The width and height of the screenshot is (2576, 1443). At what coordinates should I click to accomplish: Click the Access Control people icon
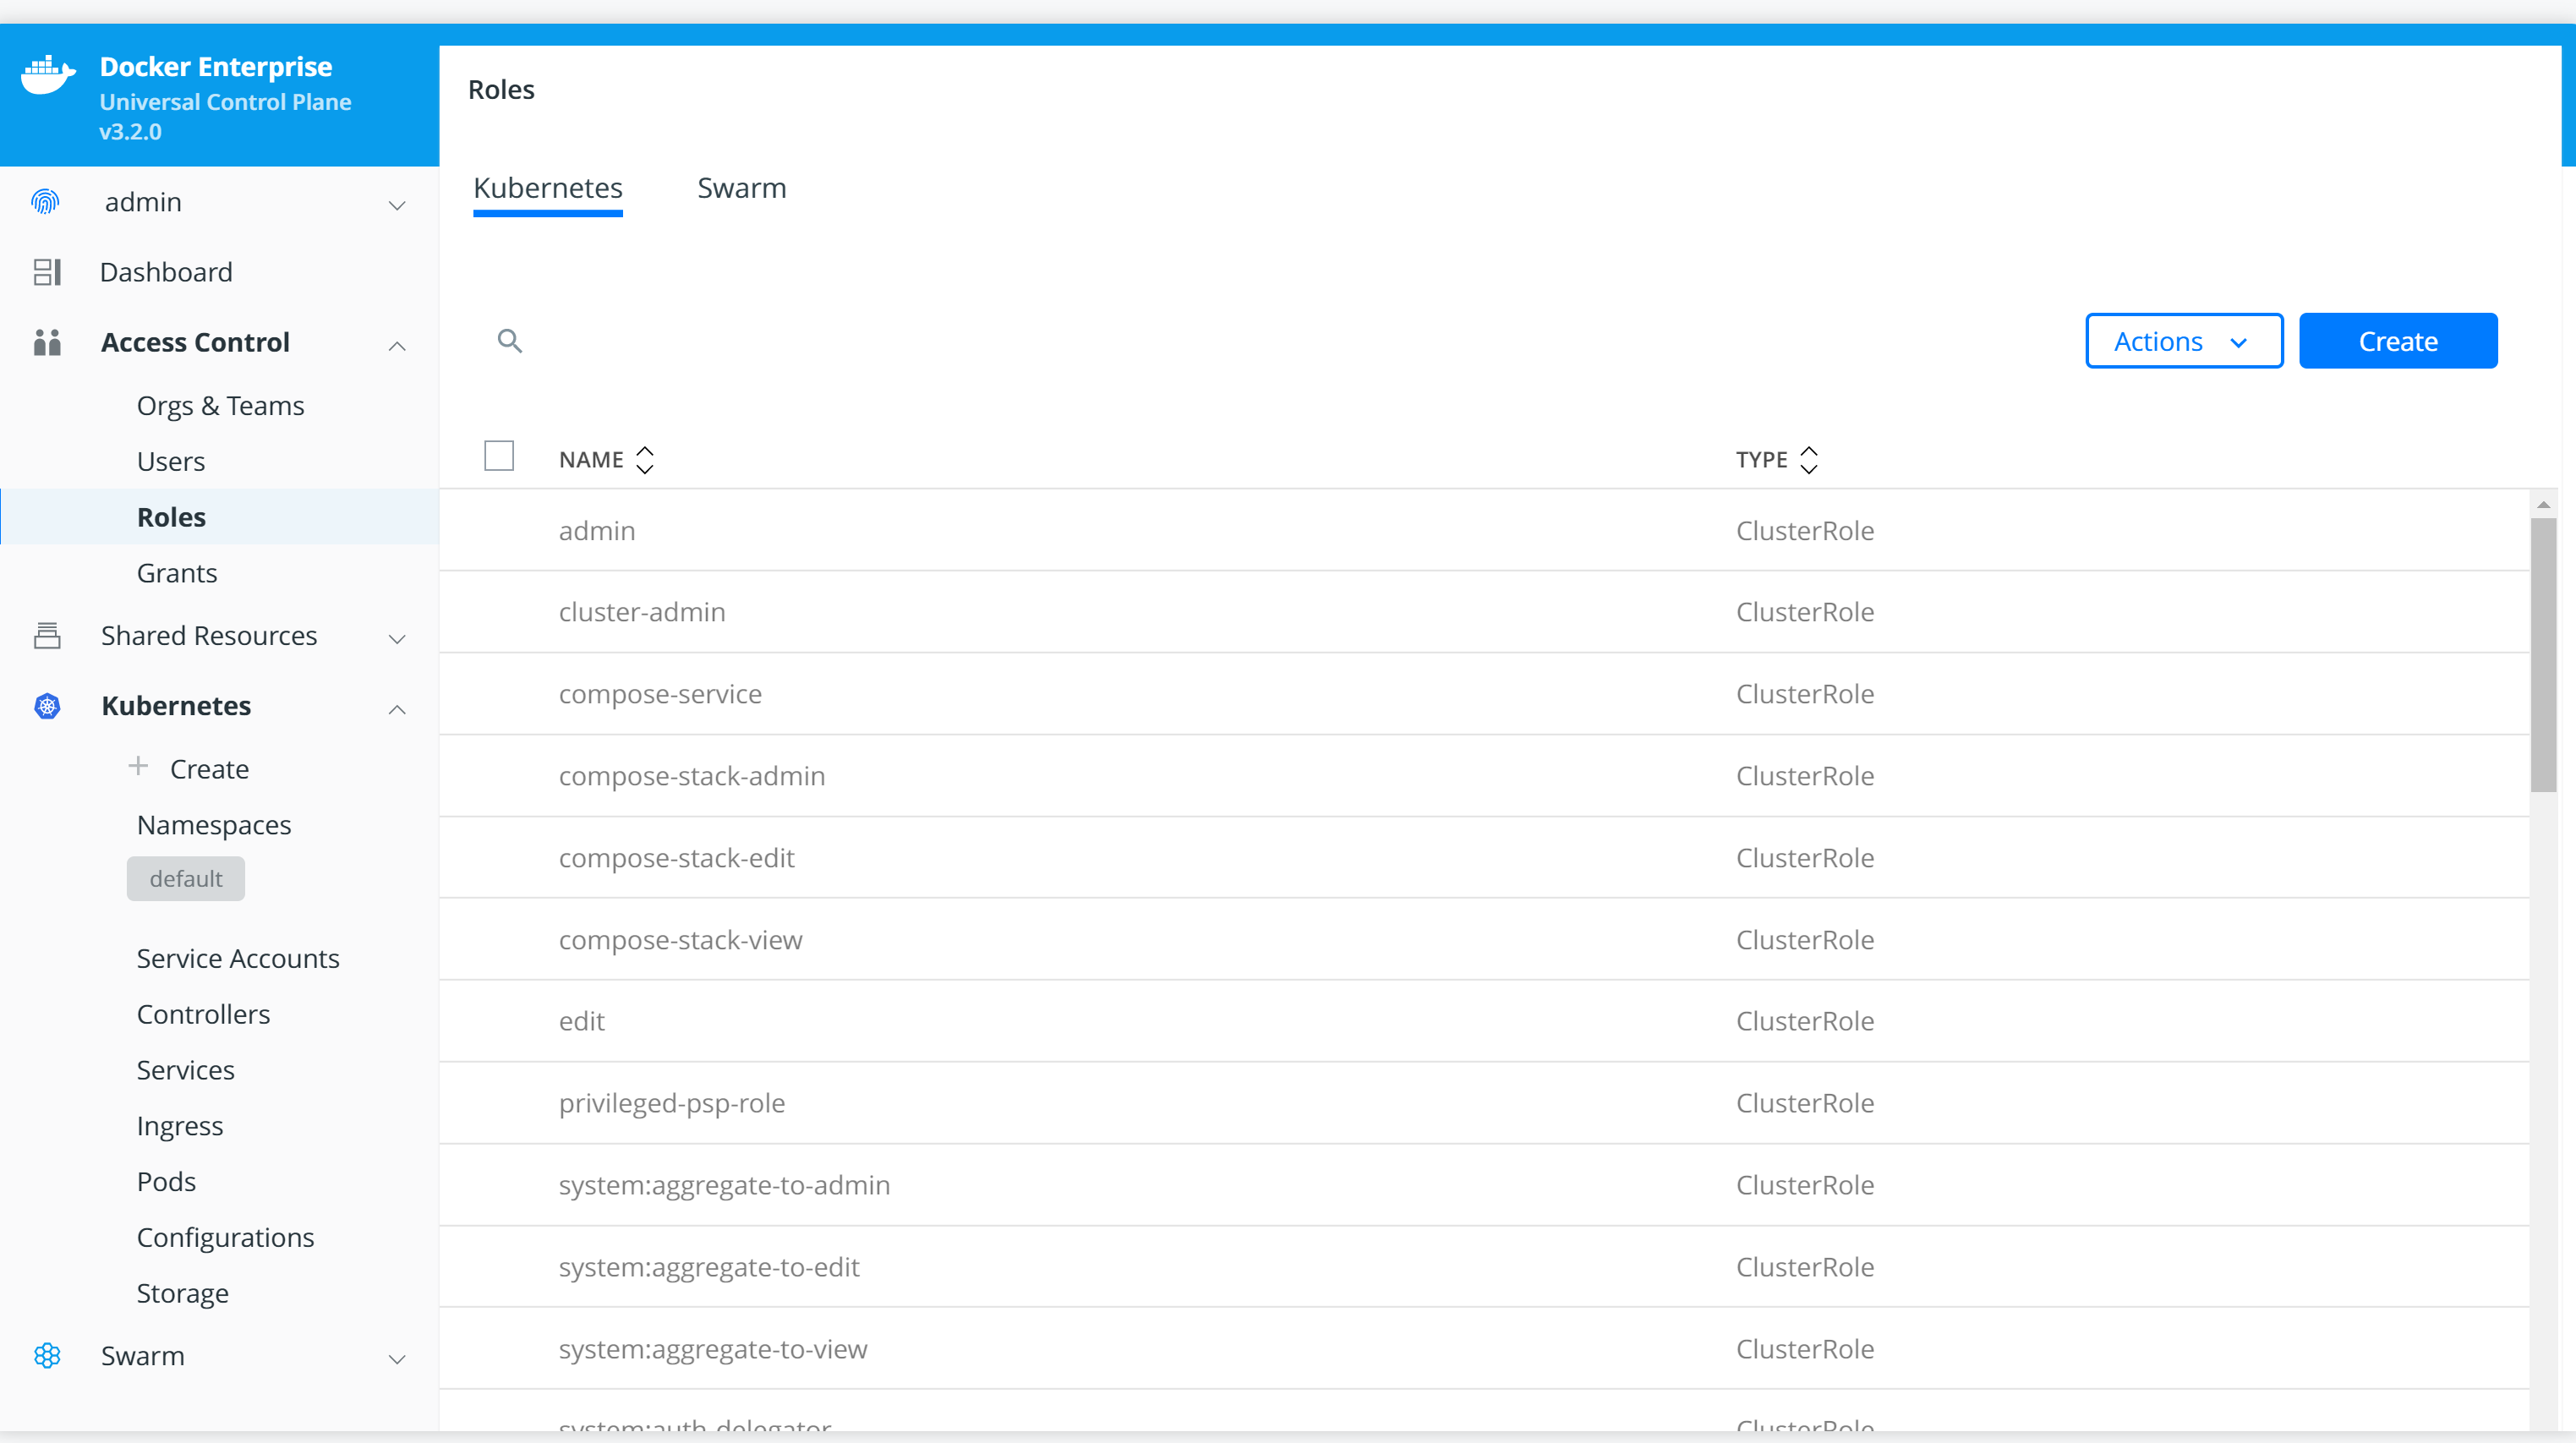pos(47,342)
